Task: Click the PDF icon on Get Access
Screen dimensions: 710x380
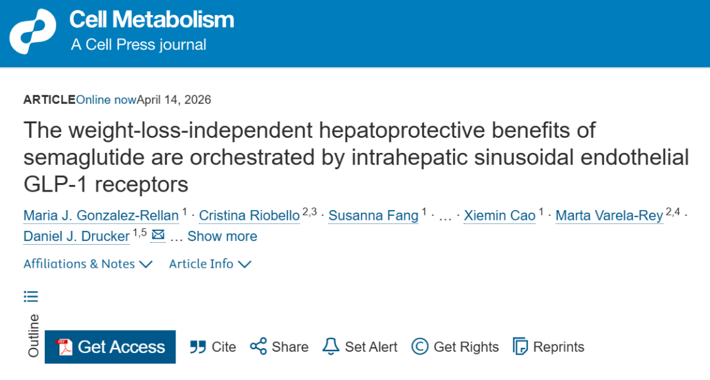Action: tap(64, 347)
